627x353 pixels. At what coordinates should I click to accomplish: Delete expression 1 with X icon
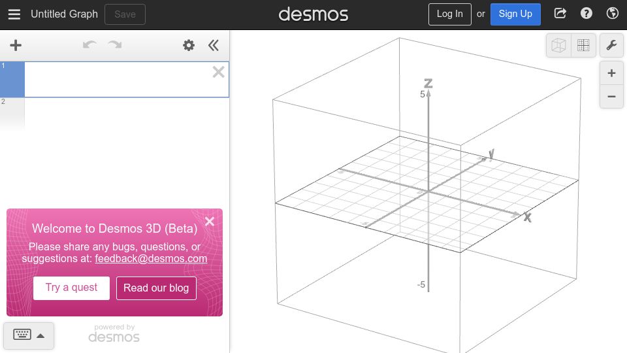218,72
